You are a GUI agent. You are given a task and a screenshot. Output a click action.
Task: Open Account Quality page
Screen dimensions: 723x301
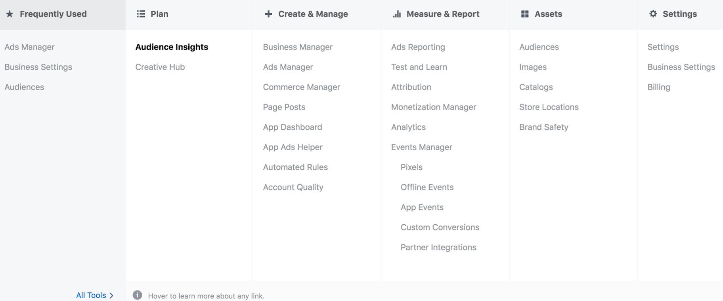pos(293,187)
